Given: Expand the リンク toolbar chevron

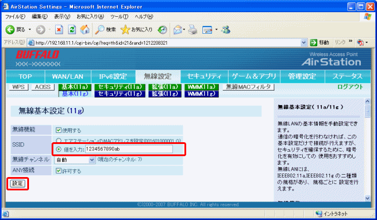Looking at the screenshot, I should (x=350, y=41).
